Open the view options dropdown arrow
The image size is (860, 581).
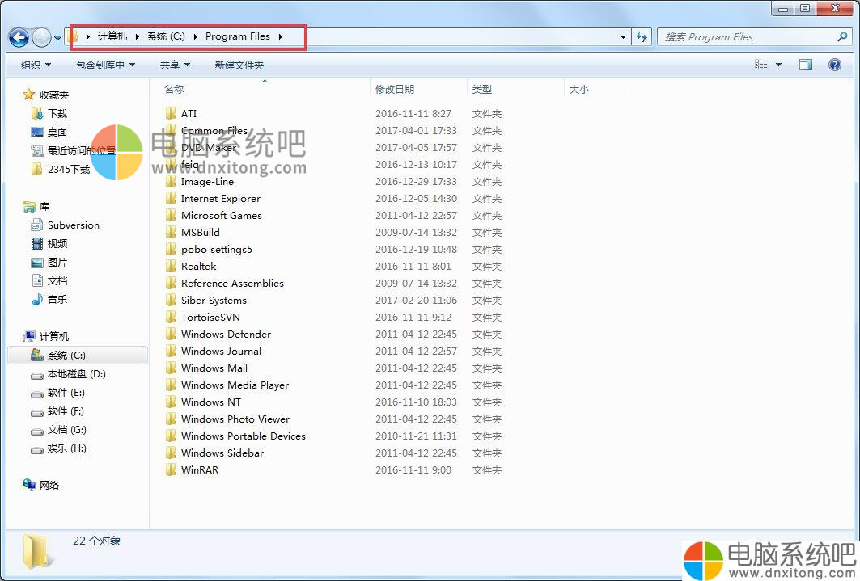[778, 65]
